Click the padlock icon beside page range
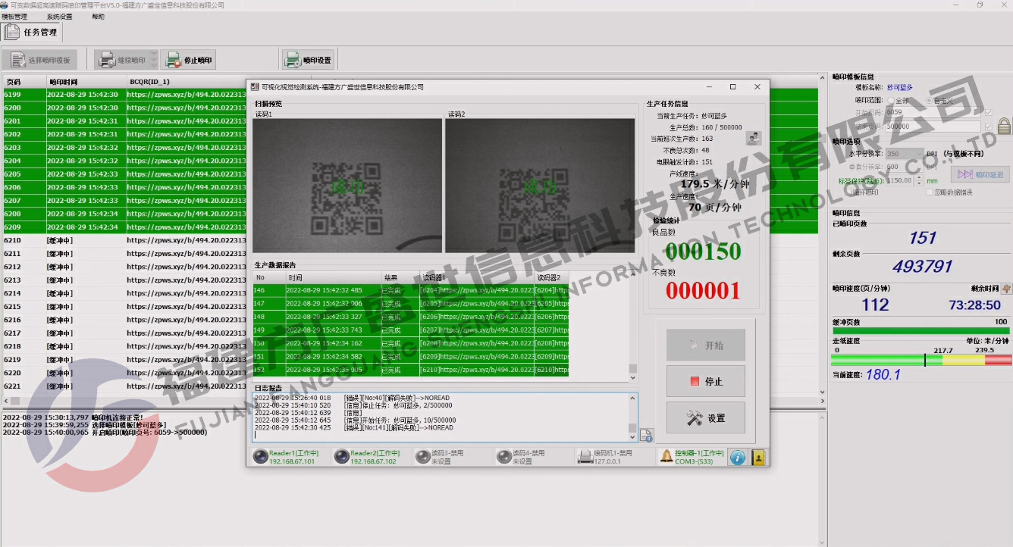This screenshot has height=547, width=1013. (x=1004, y=125)
